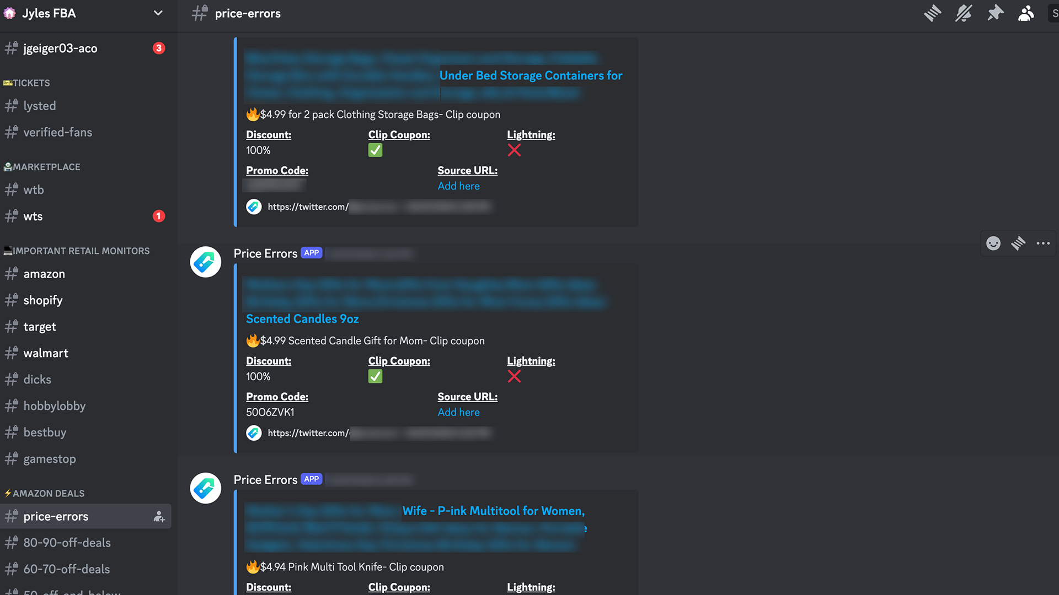The image size is (1059, 595).
Task: Show the member list icon
Action: (x=1026, y=13)
